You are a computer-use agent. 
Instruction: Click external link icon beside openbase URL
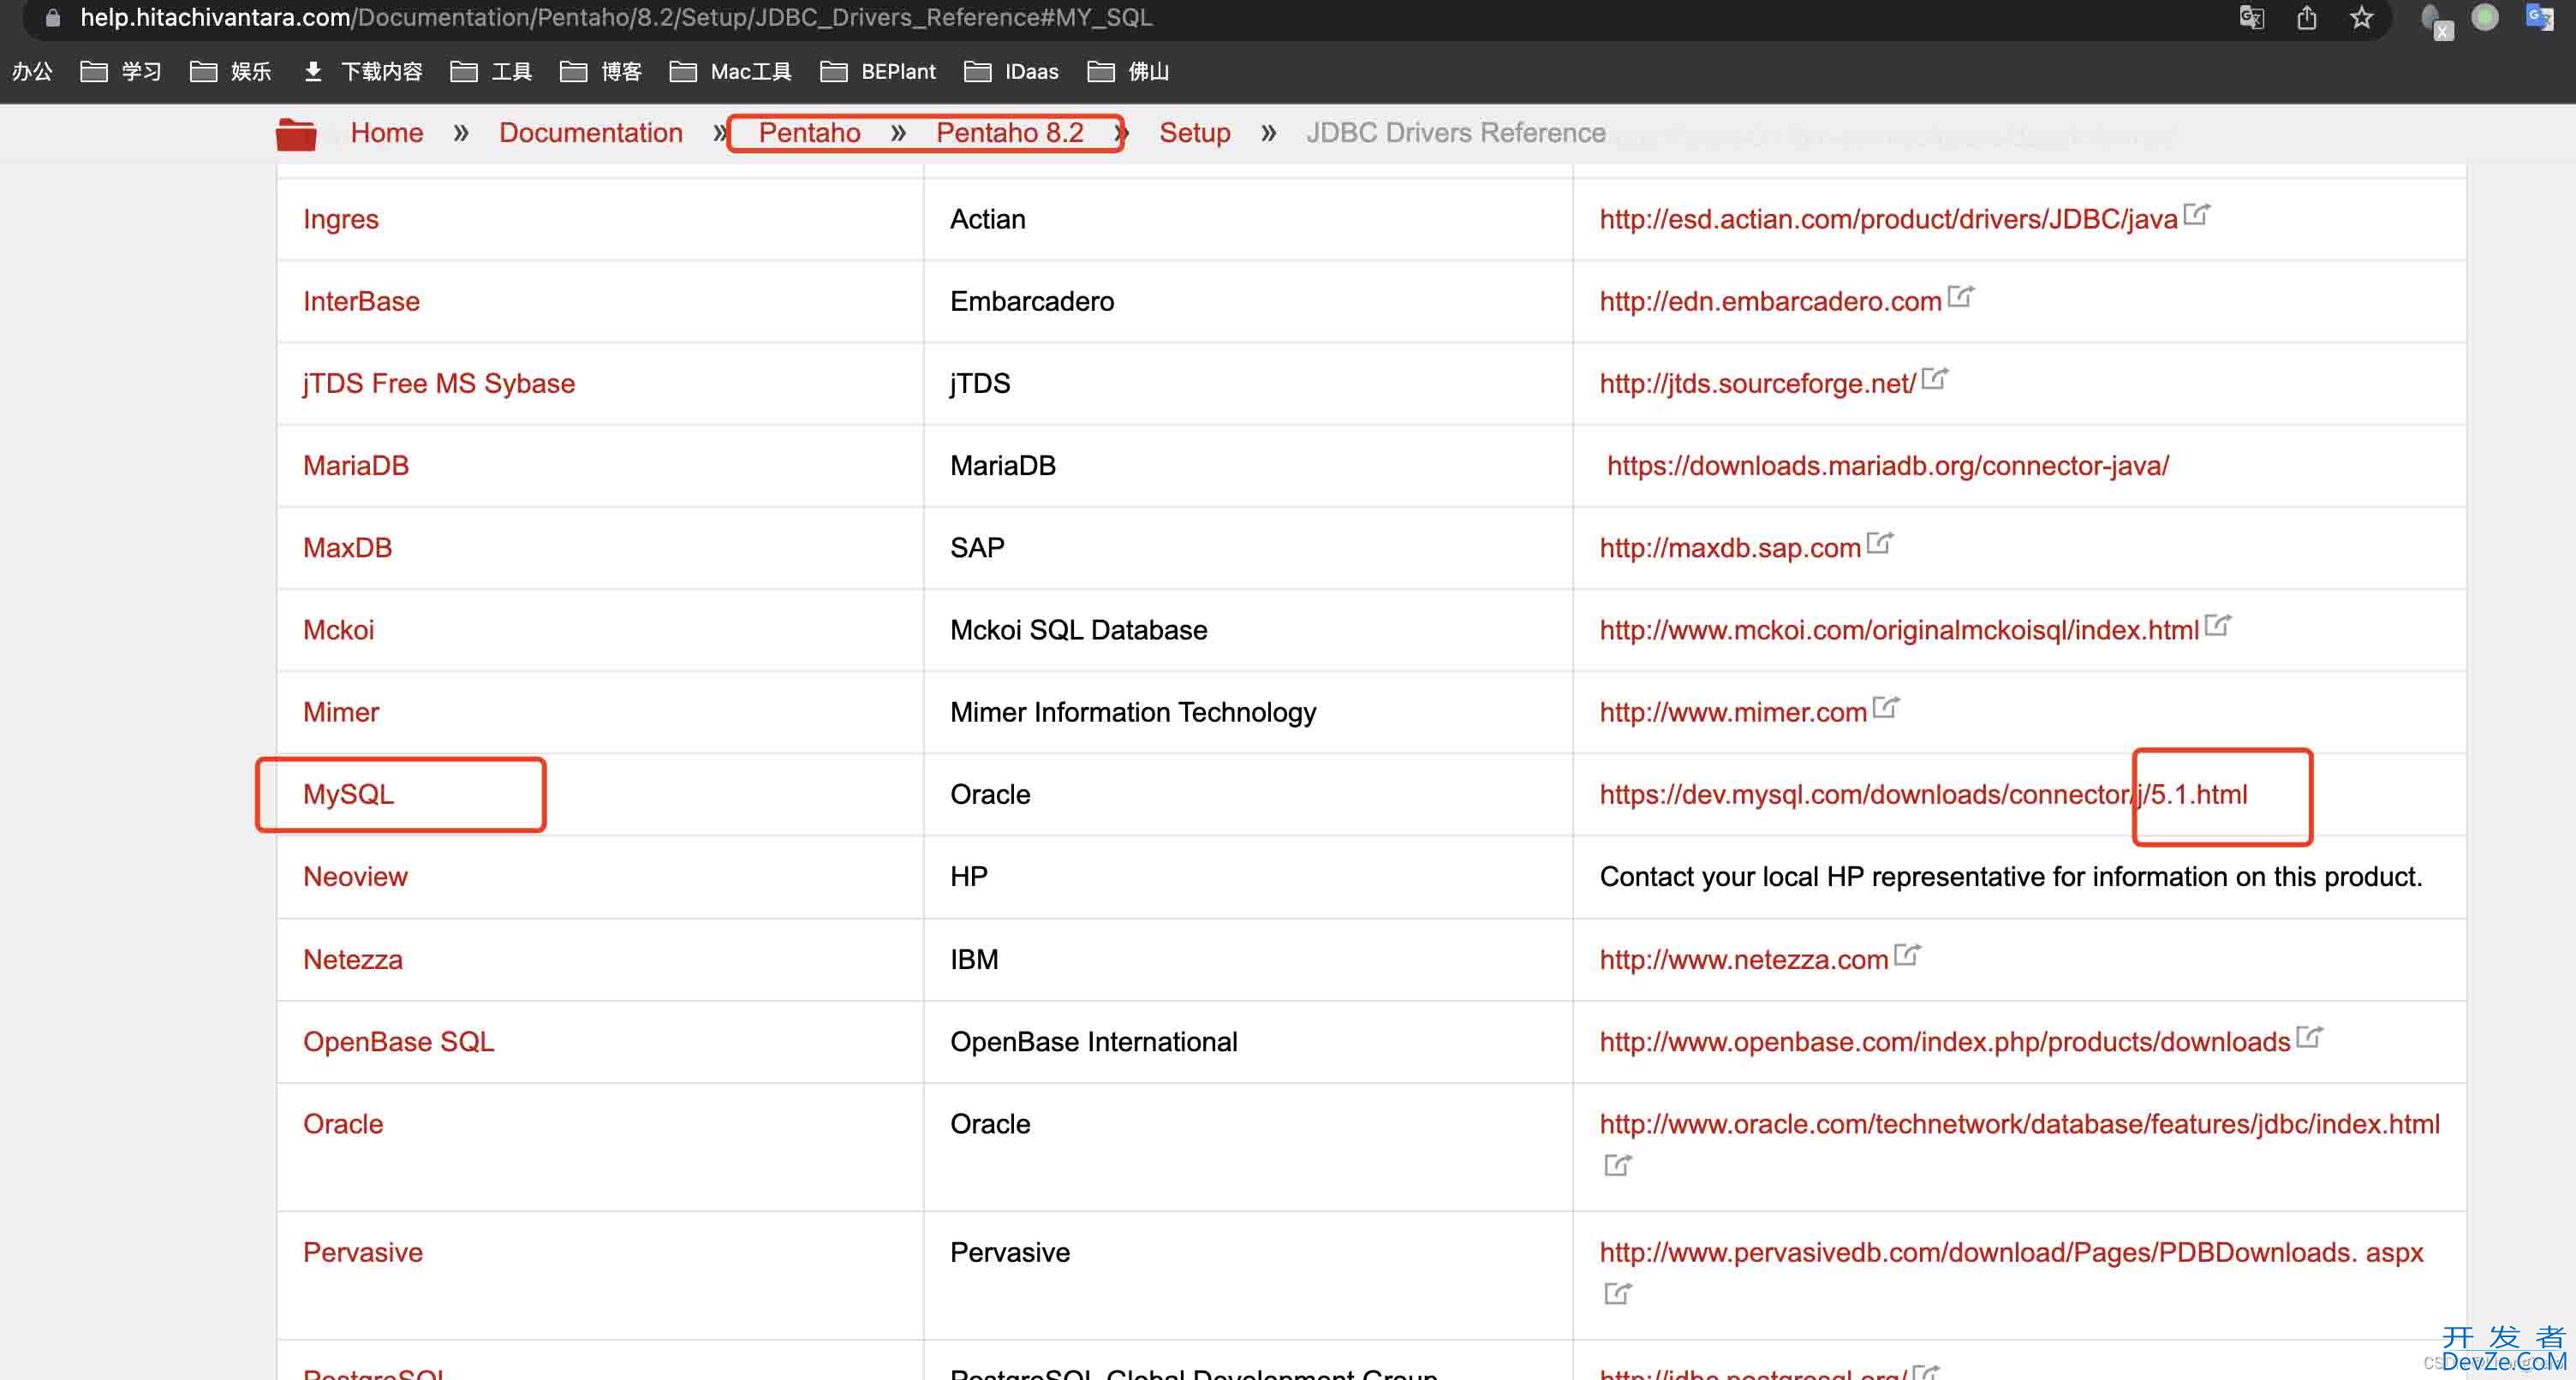(x=2309, y=1036)
